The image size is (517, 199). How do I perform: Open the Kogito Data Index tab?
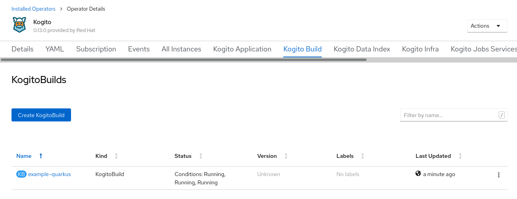click(362, 49)
